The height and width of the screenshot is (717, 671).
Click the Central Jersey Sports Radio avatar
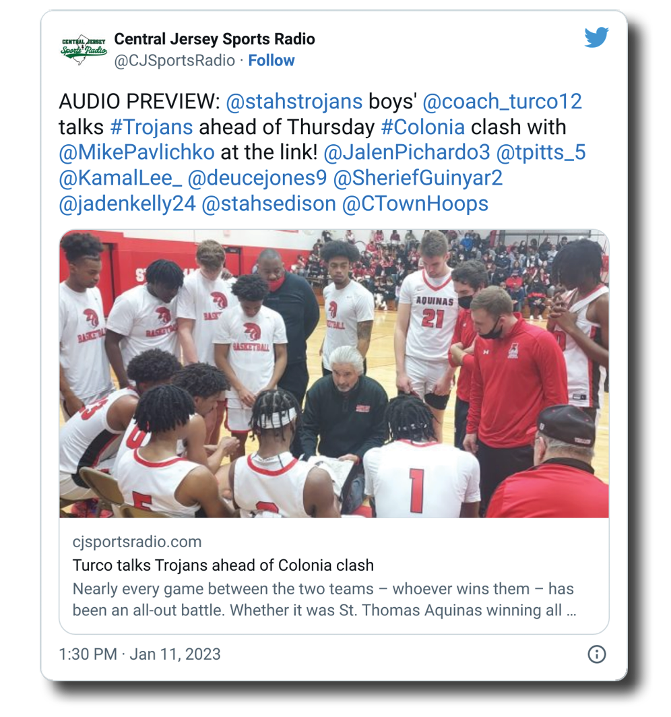(x=84, y=49)
